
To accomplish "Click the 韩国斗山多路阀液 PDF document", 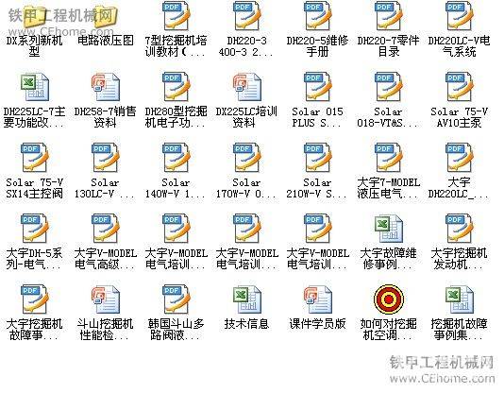I will (x=176, y=299).
